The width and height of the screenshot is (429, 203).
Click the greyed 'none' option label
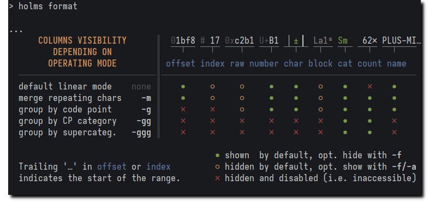141,87
